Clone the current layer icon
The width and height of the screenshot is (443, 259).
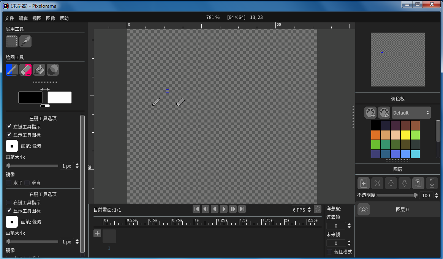point(418,183)
